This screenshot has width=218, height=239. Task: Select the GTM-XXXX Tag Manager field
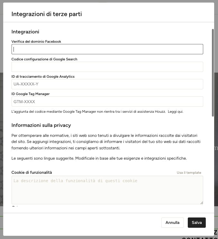click(107, 102)
